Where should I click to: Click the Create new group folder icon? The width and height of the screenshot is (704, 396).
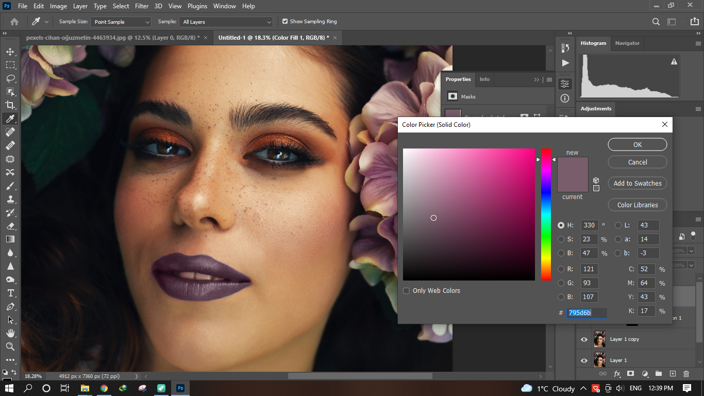[x=659, y=374]
